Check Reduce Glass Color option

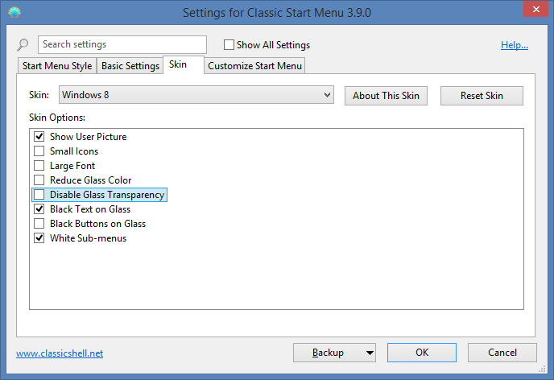coord(39,180)
